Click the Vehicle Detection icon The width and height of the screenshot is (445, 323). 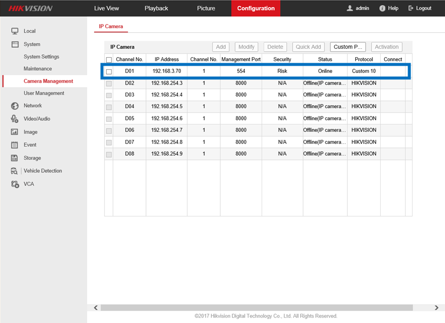(x=14, y=171)
